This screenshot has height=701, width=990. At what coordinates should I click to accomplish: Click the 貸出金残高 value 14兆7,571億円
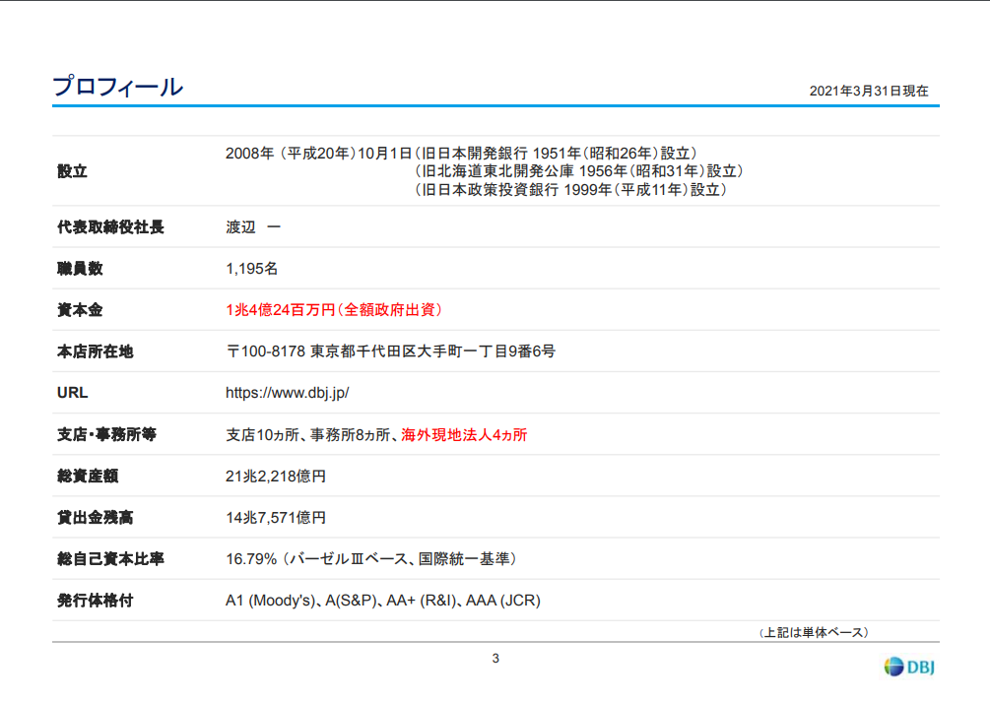(276, 518)
